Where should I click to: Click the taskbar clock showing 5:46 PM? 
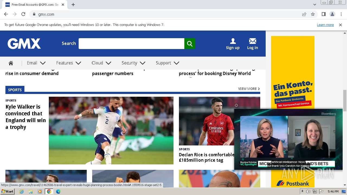tap(333, 191)
